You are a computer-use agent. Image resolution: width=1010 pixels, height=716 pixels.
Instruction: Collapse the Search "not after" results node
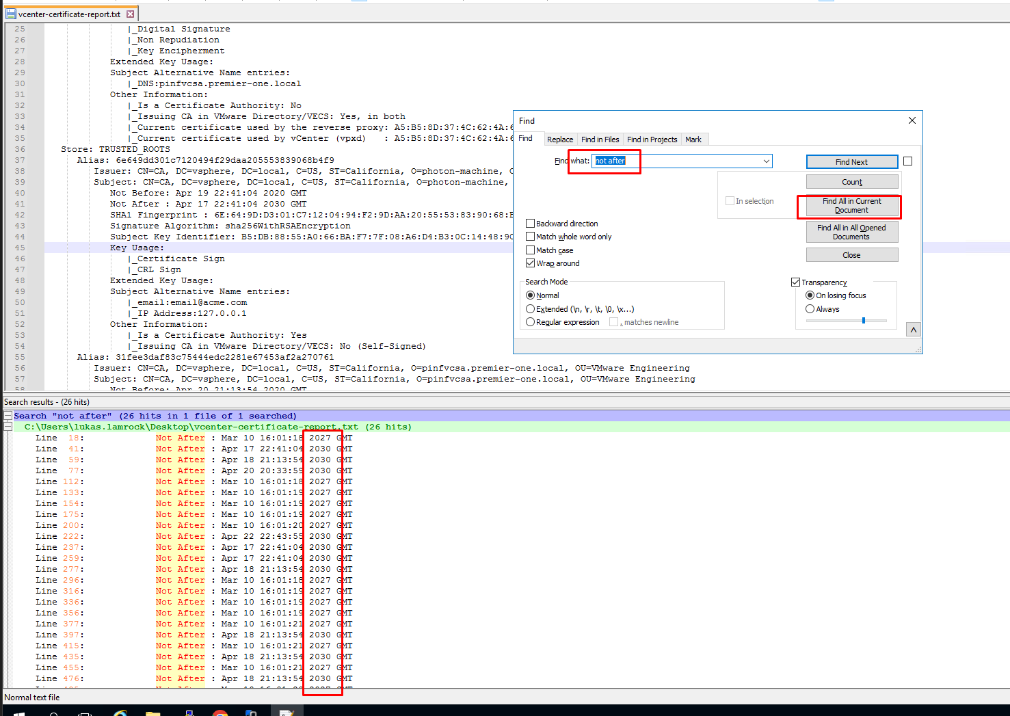8,416
